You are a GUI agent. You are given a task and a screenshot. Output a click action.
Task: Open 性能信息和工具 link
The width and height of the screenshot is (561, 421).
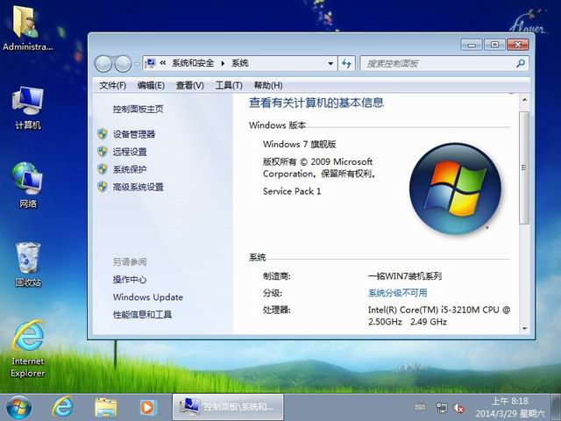click(x=142, y=315)
